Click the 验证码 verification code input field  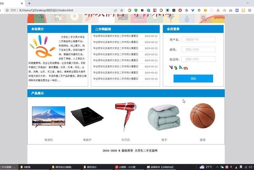tap(198, 59)
